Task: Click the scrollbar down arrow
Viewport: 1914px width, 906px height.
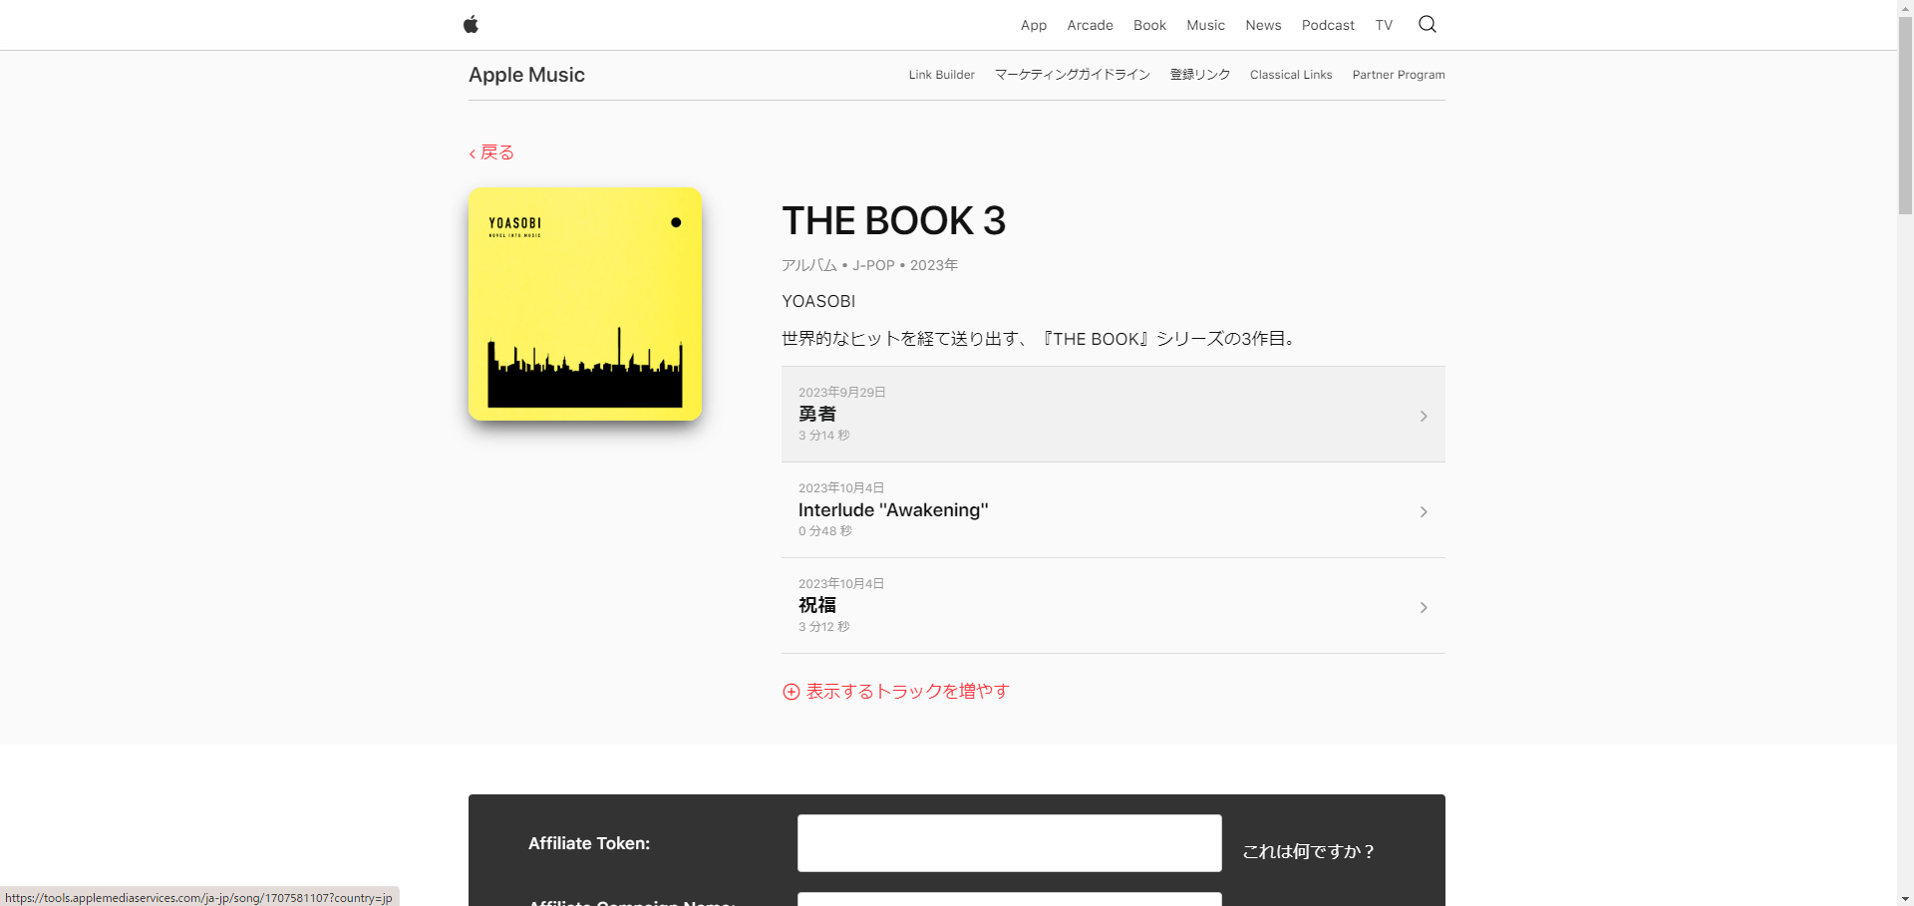Action: (x=1905, y=898)
